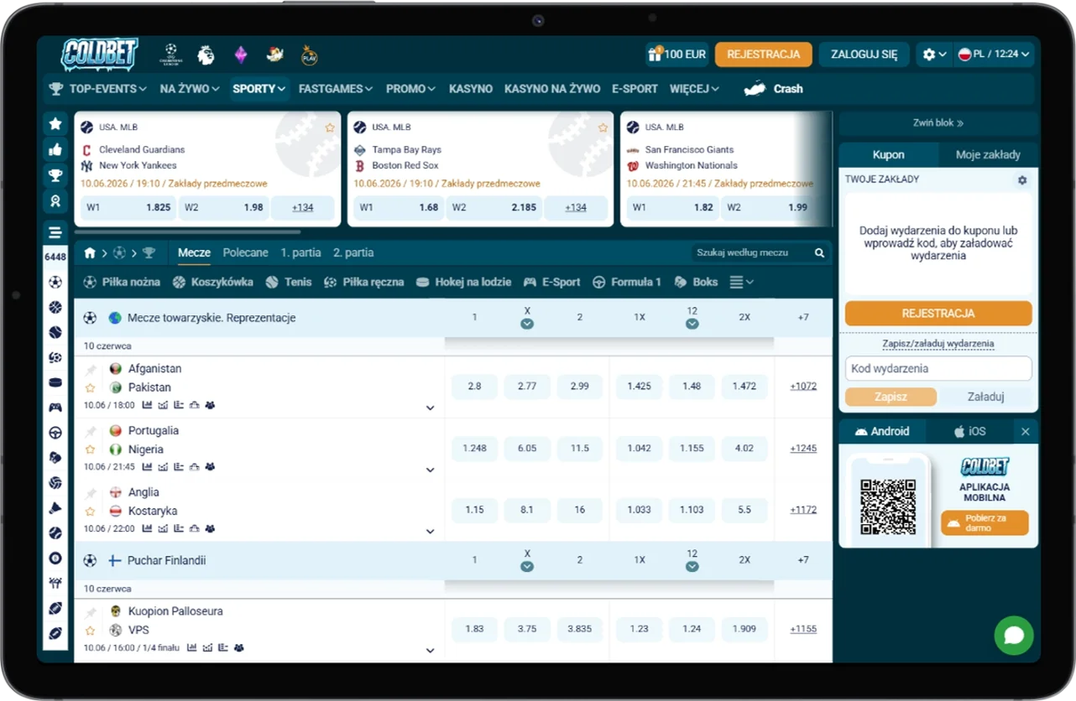Open statistics chart icon for Afganistan–Pakistan
Viewport: 1076px width, 701px height.
[147, 405]
